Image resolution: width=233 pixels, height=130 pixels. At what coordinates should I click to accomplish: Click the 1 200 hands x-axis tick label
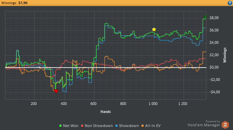tap(183, 104)
